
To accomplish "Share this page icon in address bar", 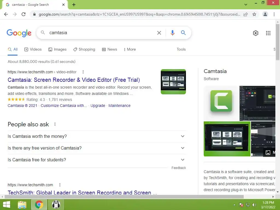I will 246,14.
